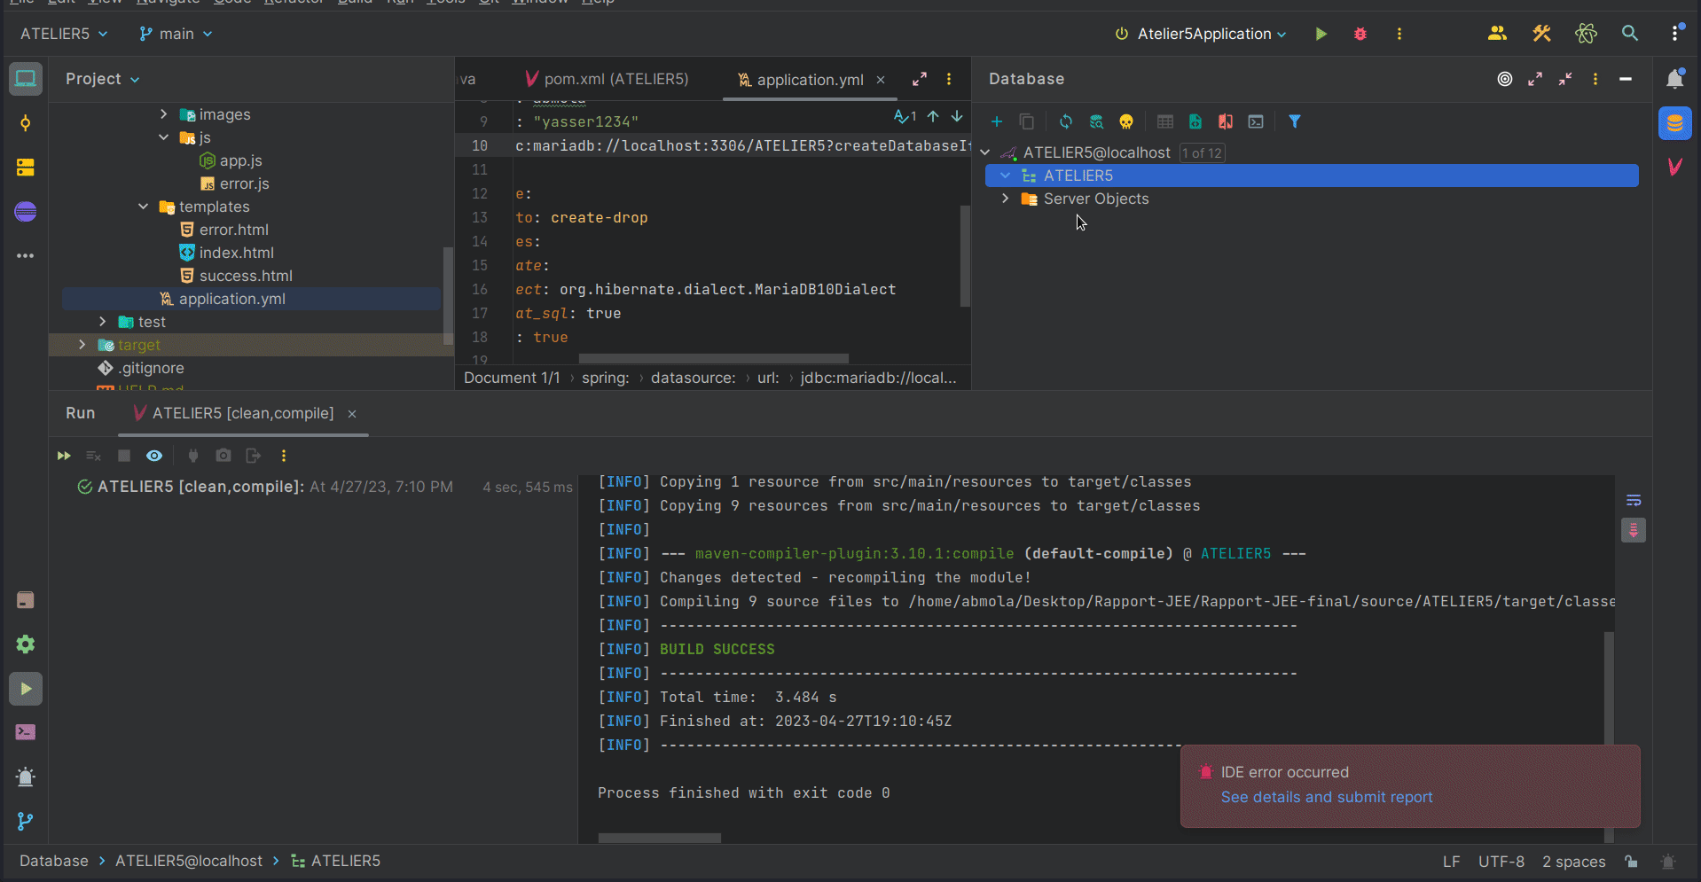Image resolution: width=1701 pixels, height=882 pixels.
Task: Add a new data source
Action: click(996, 121)
